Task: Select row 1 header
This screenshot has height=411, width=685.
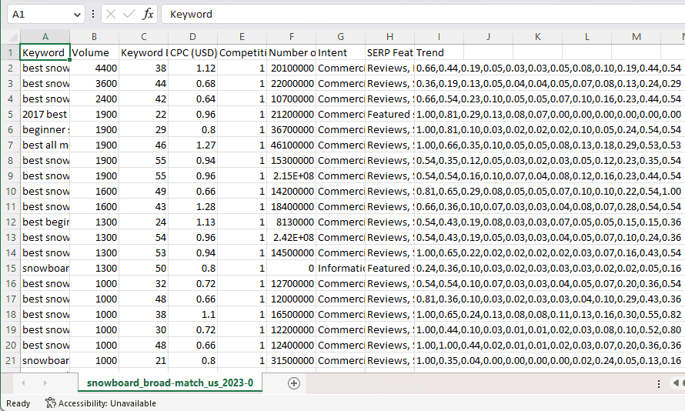Action: [10, 53]
